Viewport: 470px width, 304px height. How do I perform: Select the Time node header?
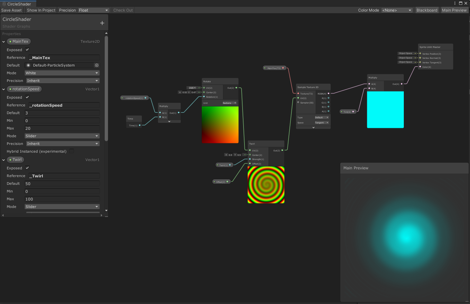134,119
